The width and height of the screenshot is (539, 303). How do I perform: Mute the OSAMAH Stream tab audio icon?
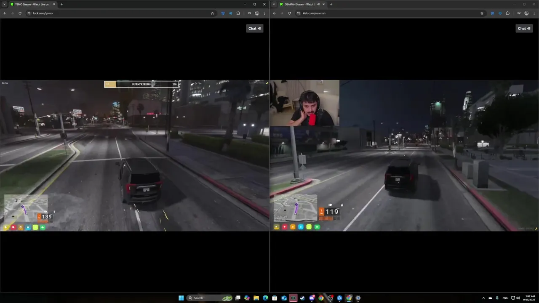coord(318,4)
